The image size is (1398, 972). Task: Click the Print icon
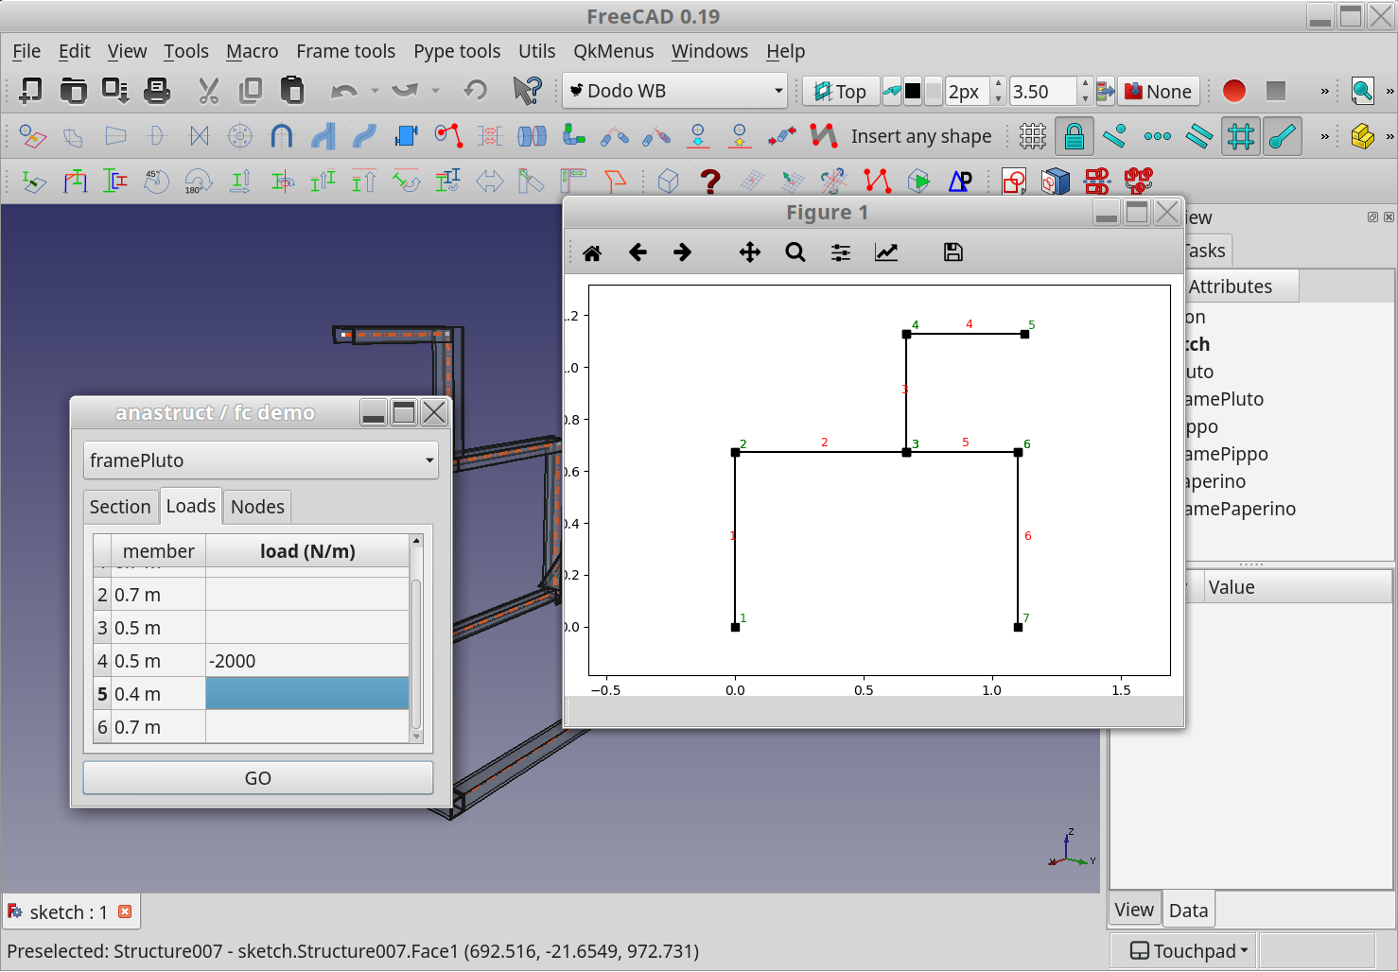coord(157,91)
